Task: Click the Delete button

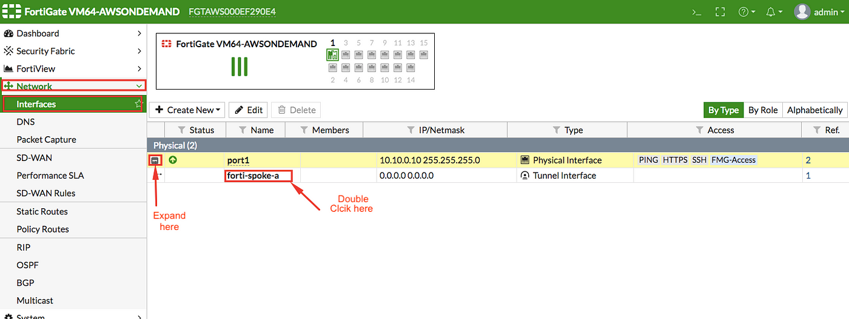Action: [x=296, y=110]
